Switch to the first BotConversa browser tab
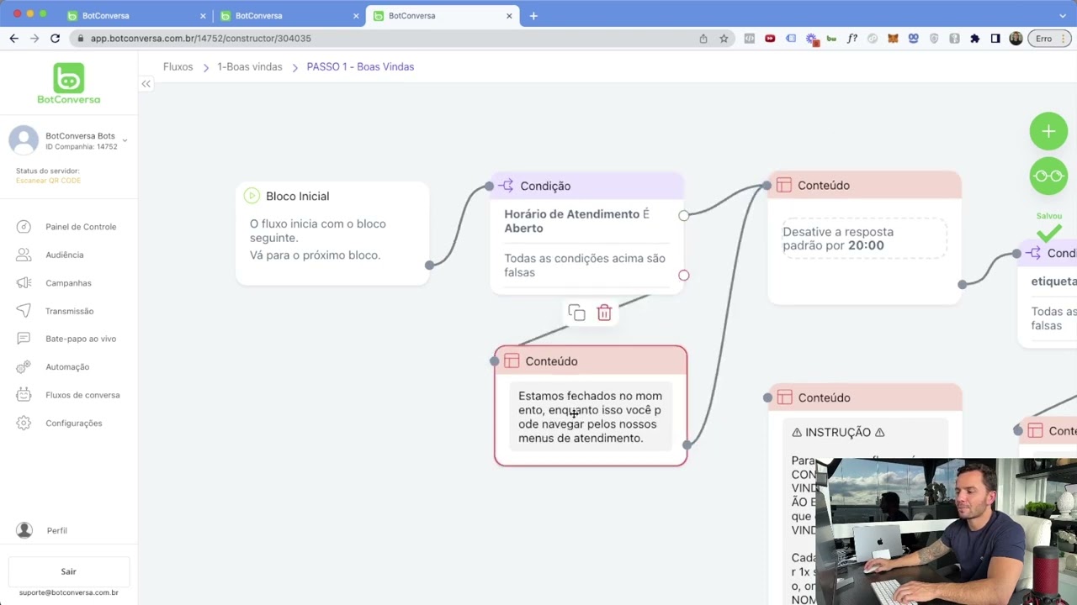The height and width of the screenshot is (605, 1077). pyautogui.click(x=135, y=15)
